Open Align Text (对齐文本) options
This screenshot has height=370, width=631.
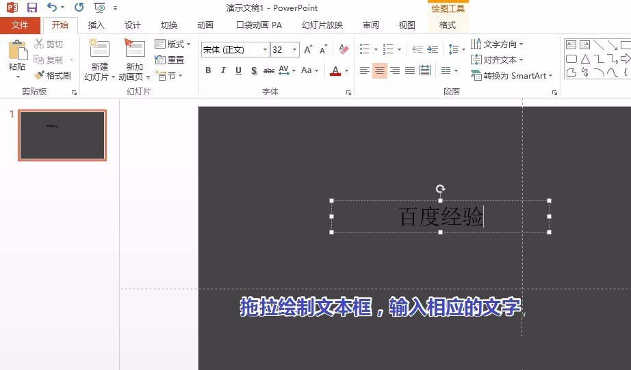(497, 60)
